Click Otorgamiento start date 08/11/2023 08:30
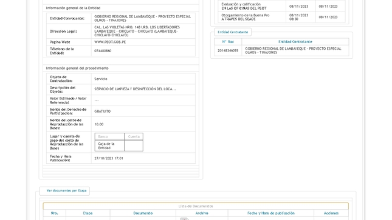The height and width of the screenshot is (220, 392). click(x=299, y=17)
